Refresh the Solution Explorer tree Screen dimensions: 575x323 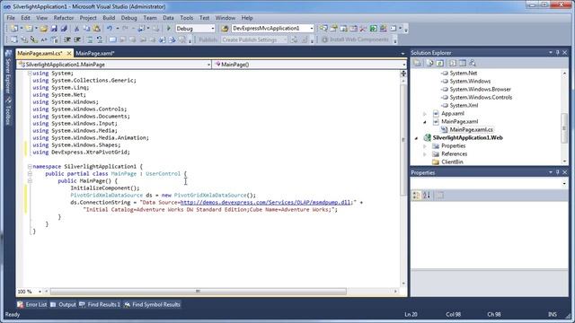click(439, 63)
